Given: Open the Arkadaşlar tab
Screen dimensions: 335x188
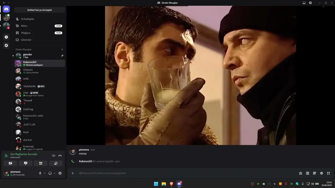Looking at the screenshot, I should [x=40, y=19].
